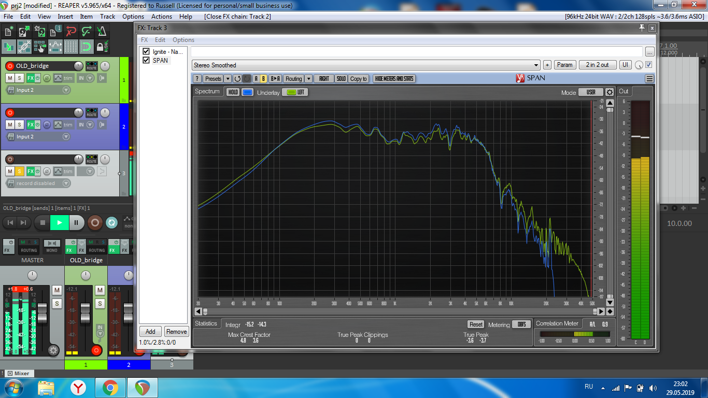Open the Input 2 dropdown on OLD_bridge track
708x398 pixels.
pyautogui.click(x=66, y=90)
